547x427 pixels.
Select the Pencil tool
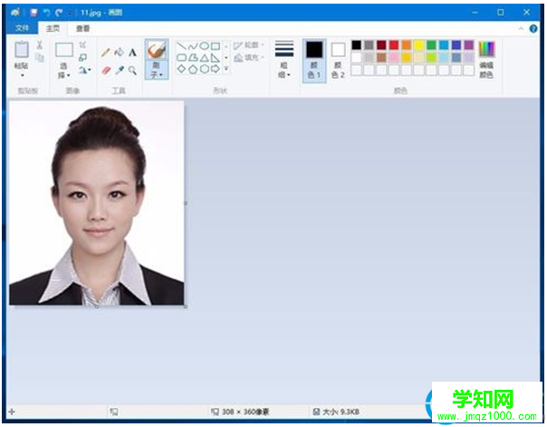(x=106, y=53)
